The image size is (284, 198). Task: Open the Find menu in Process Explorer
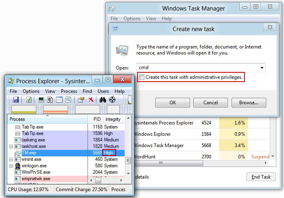click(87, 91)
